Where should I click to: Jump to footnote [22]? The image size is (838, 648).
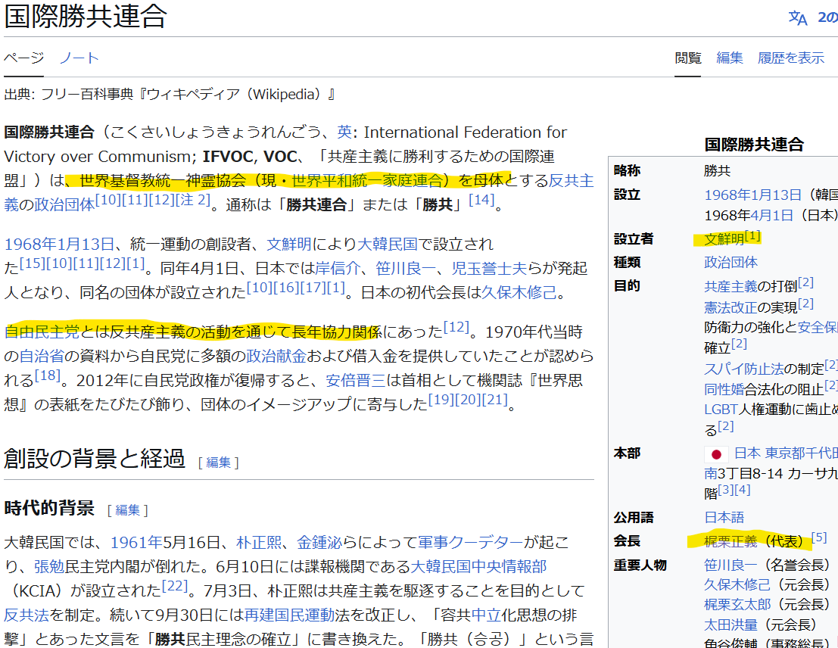click(175, 586)
